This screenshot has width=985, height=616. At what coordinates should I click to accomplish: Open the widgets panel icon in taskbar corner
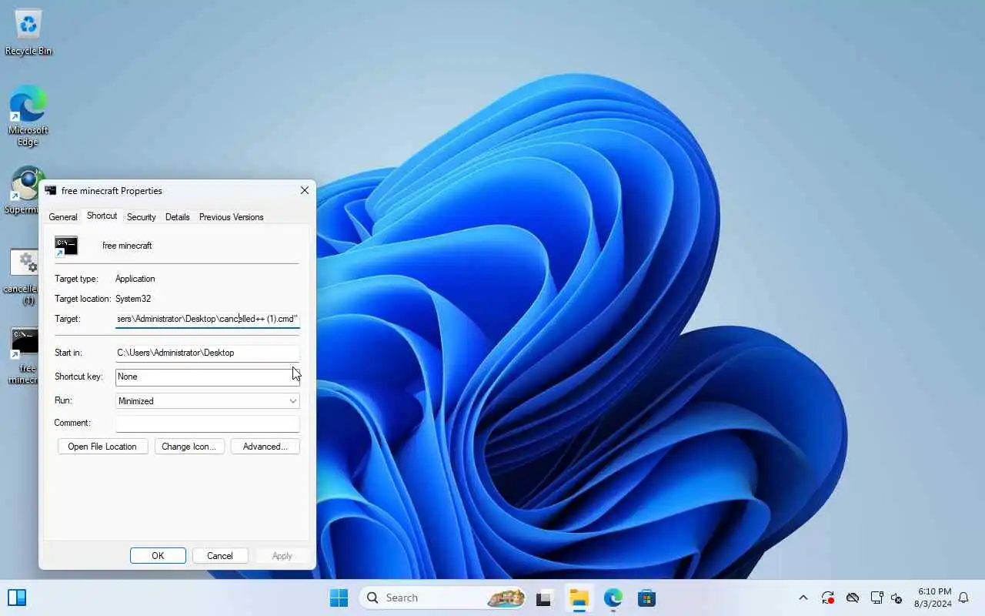[17, 598]
